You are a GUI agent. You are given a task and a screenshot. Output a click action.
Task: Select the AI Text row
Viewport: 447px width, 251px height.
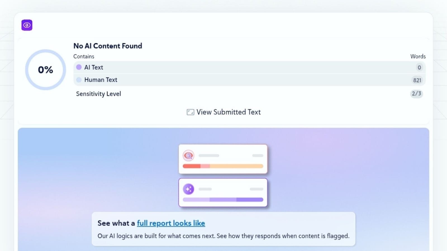coord(249,67)
